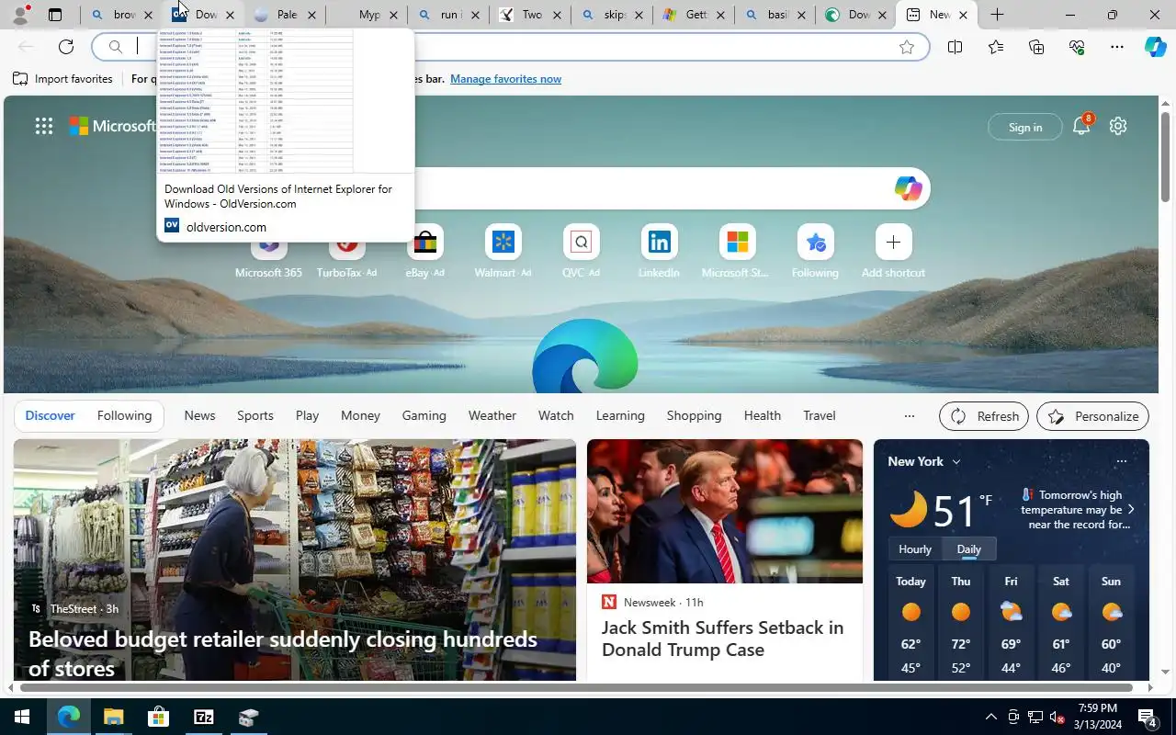1176x735 pixels.
Task: Open Import favorites
Action: coord(62,79)
